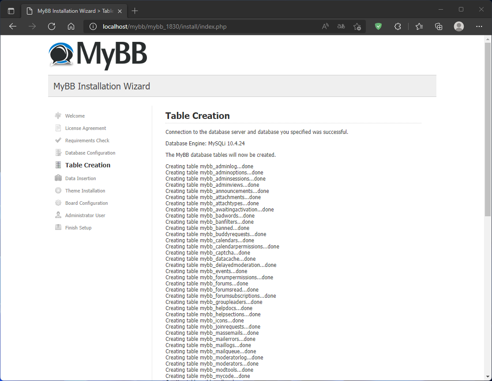Click the Data Insertion step icon
Viewport: 492px width, 381px height.
click(58, 178)
